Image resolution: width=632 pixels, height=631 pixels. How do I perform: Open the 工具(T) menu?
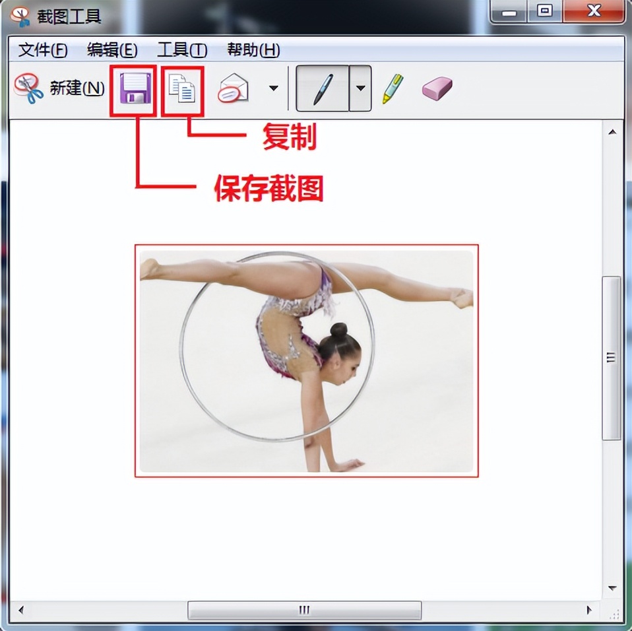pyautogui.click(x=181, y=50)
